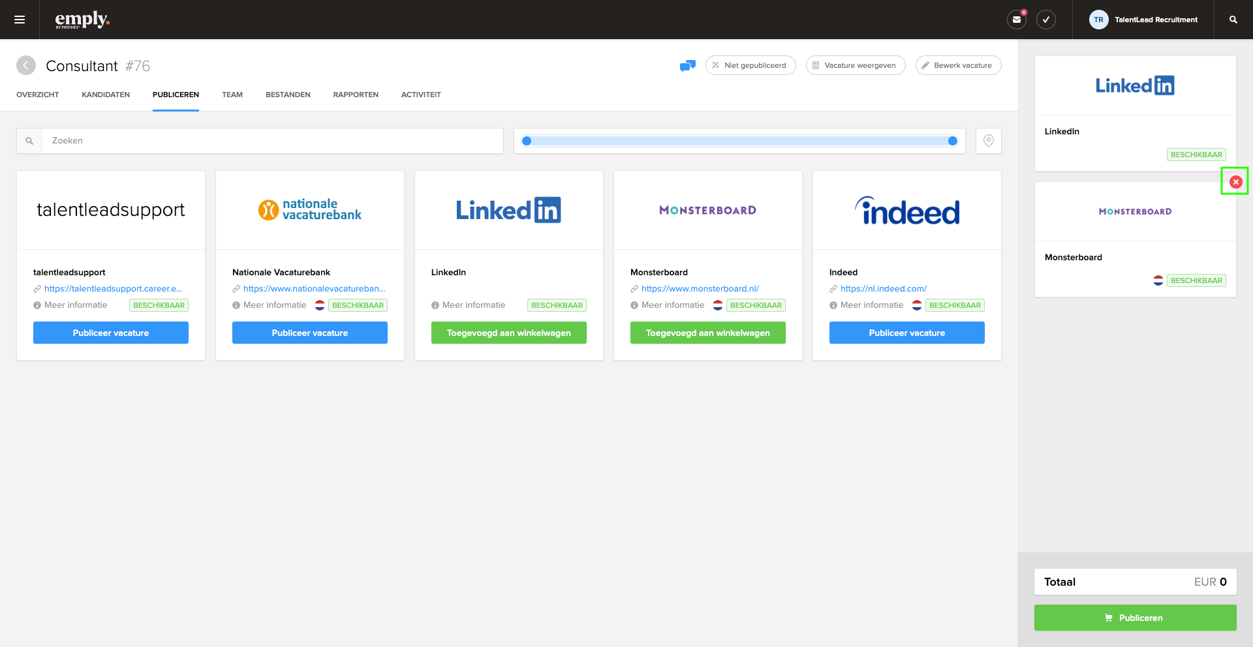Viewport: 1253px width, 647px height.
Task: Switch to the Kandidaten tab
Action: [x=106, y=95]
